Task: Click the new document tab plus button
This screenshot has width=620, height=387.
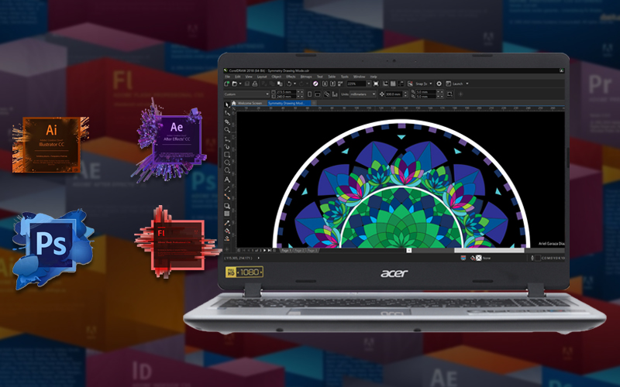Action: [x=314, y=103]
